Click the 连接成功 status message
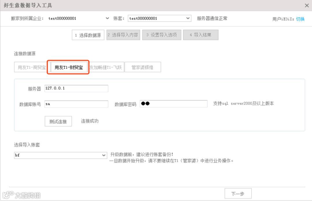 pyautogui.click(x=90, y=121)
